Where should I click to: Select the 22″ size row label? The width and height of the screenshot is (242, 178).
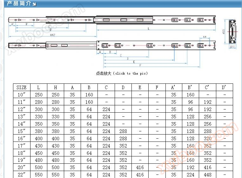pos(22,175)
